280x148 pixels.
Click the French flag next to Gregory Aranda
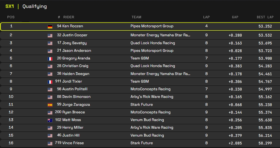pos(50,59)
